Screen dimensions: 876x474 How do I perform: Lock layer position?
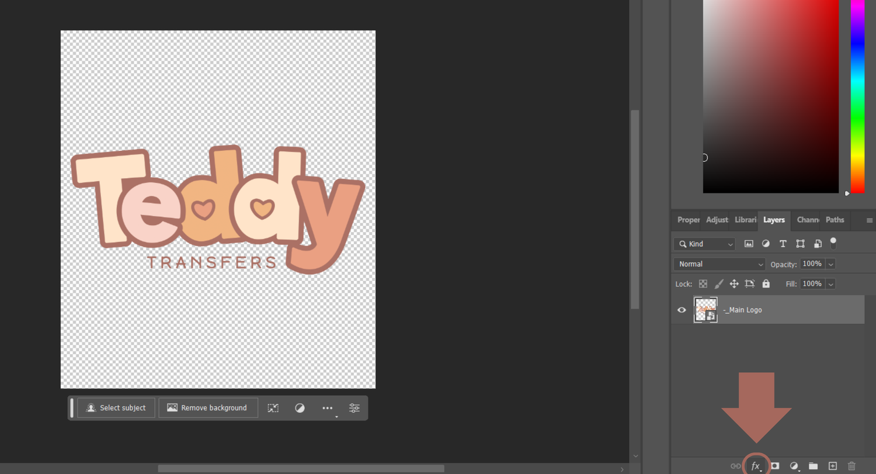coord(734,283)
